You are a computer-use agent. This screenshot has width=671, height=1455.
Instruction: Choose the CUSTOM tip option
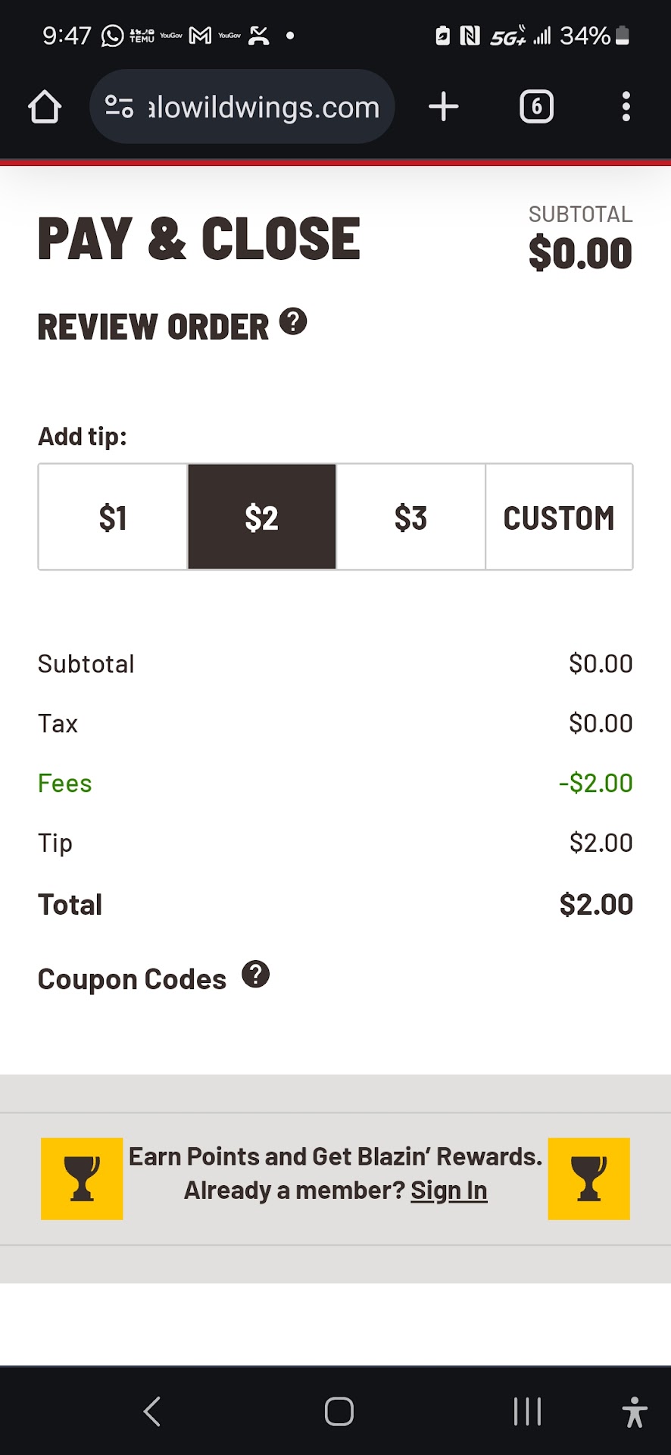pyautogui.click(x=559, y=518)
